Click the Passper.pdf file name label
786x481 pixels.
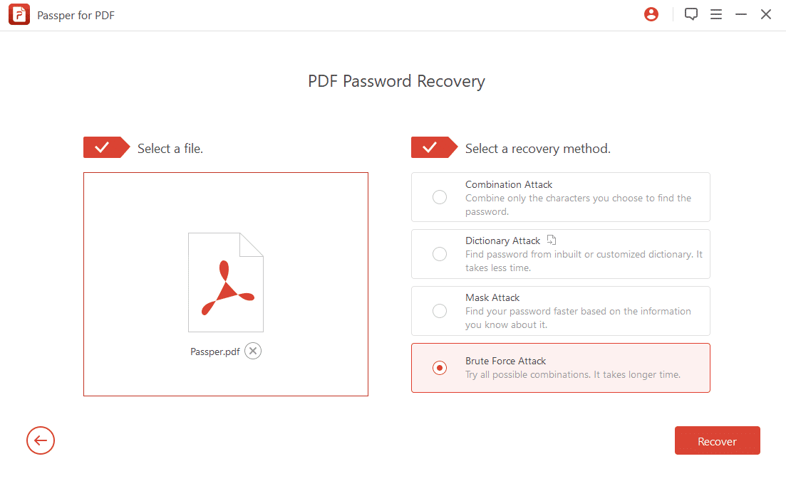214,351
